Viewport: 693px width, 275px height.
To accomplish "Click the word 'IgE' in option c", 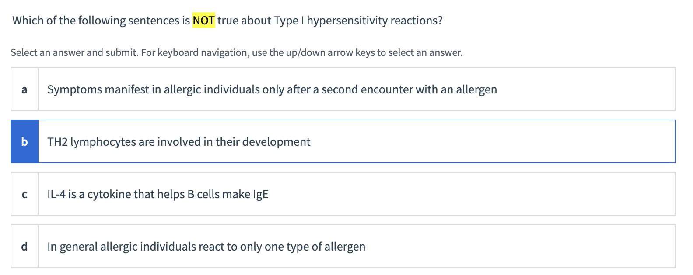I will [x=261, y=194].
